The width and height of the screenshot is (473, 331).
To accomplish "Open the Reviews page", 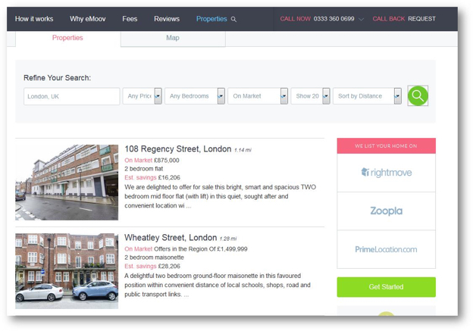I will [167, 19].
